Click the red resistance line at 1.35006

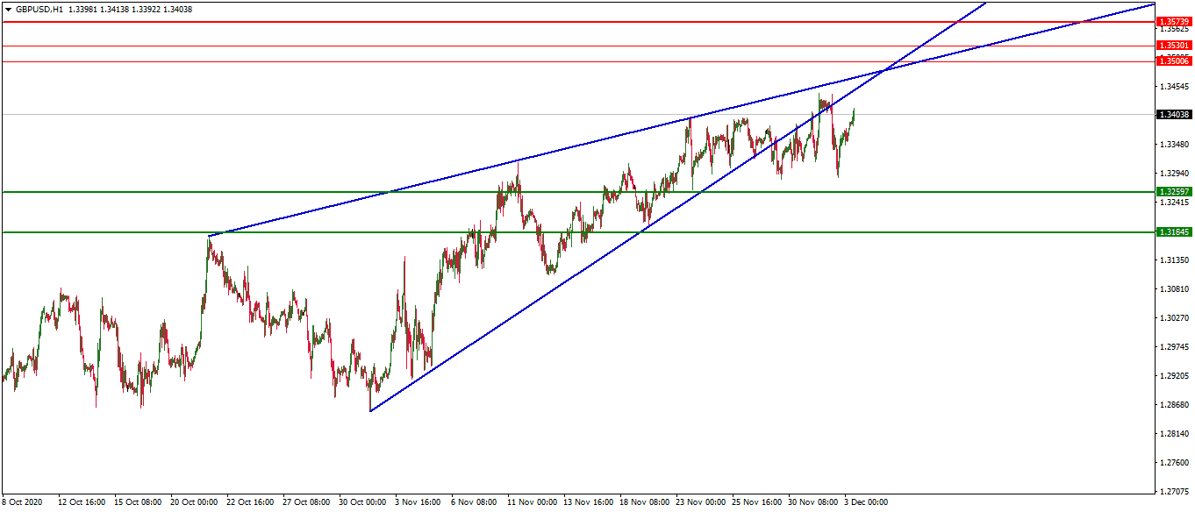(526, 61)
